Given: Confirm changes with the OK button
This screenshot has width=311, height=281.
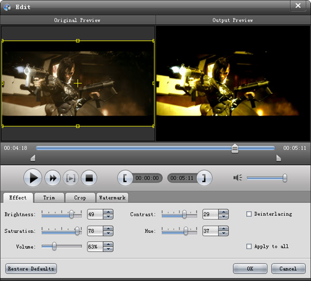Looking at the screenshot, I should tap(250, 269).
